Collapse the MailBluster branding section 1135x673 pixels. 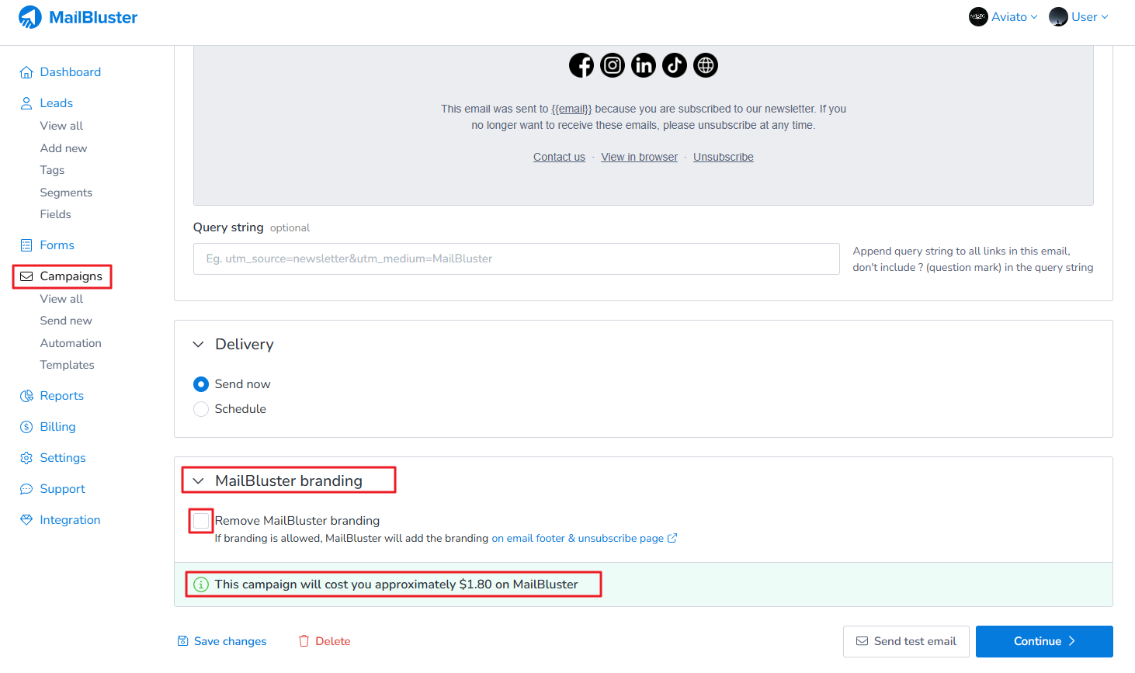coord(199,481)
